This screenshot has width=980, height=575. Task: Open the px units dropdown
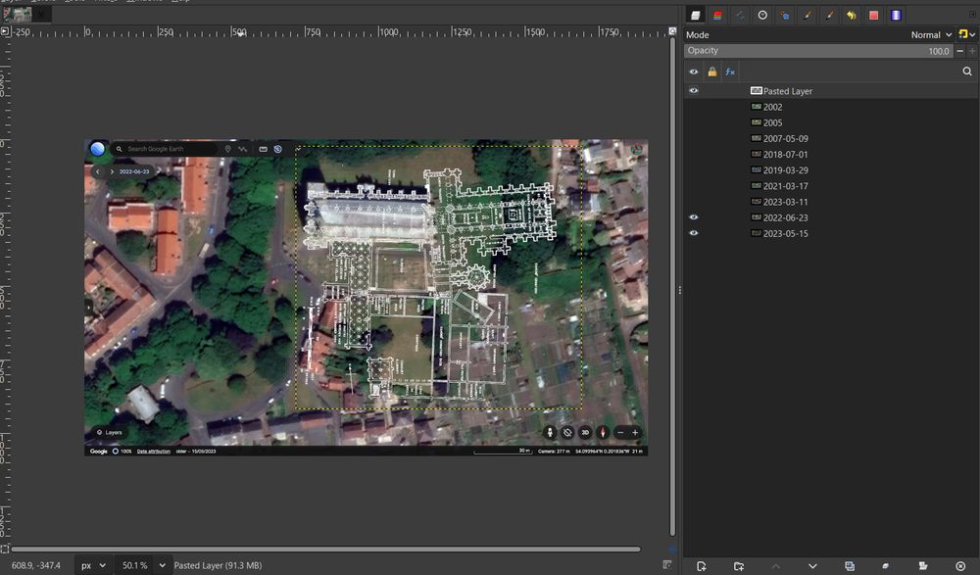pyautogui.click(x=93, y=565)
